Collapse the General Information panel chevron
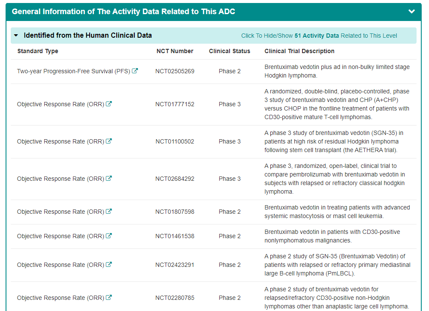The image size is (429, 311). (x=411, y=12)
